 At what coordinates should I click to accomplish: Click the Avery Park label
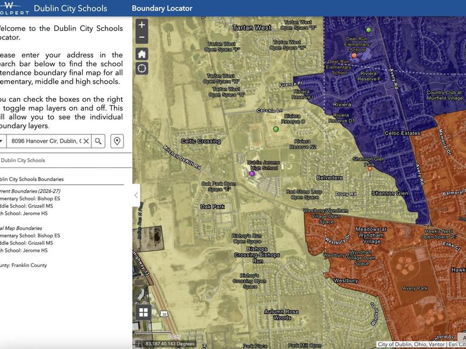click(415, 288)
